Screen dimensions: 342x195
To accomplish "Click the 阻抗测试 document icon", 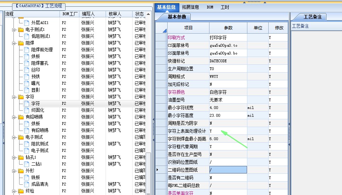I will tap(27, 144).
